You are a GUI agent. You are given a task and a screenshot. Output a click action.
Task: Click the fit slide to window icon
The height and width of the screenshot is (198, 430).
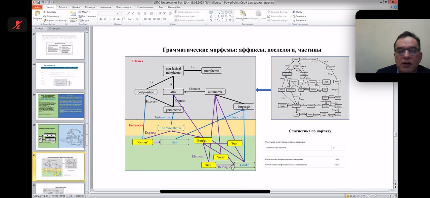[395, 196]
